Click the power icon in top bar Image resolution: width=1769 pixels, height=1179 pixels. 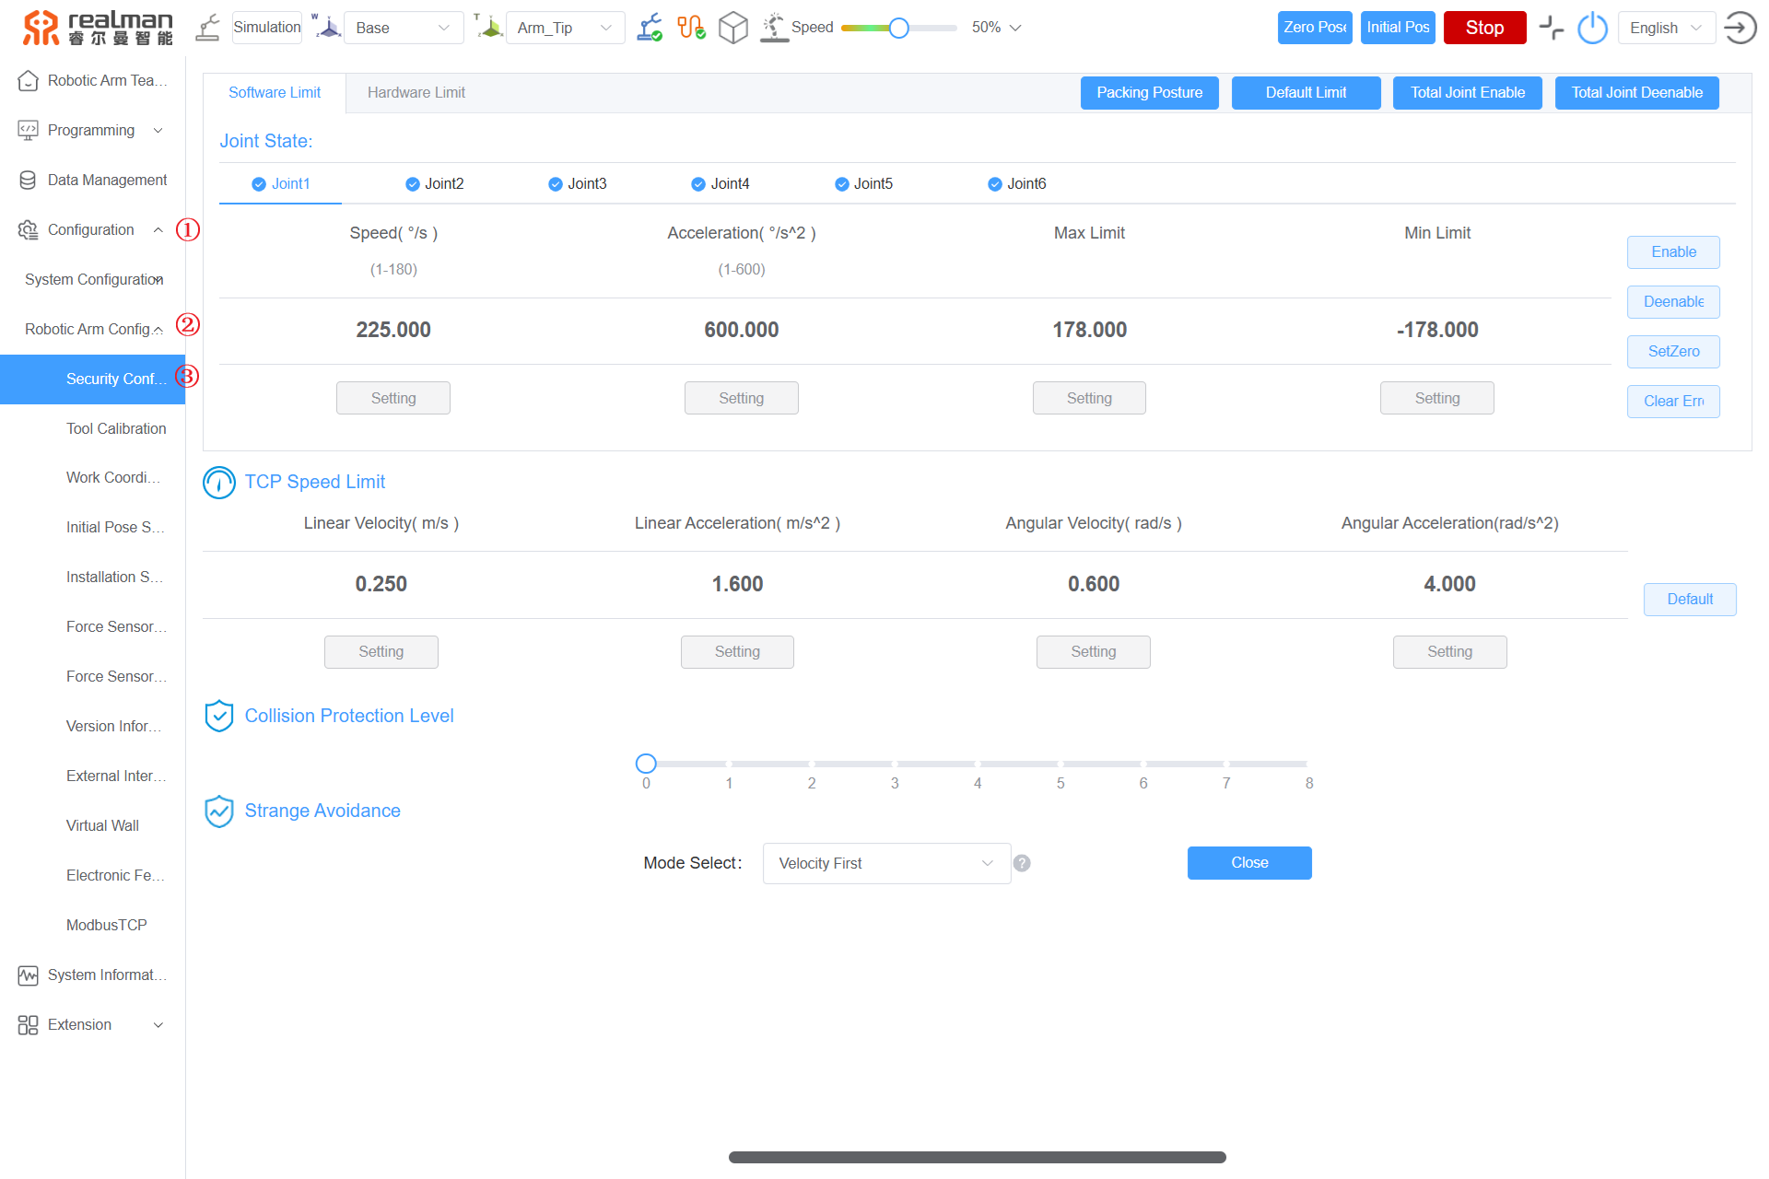click(x=1592, y=28)
